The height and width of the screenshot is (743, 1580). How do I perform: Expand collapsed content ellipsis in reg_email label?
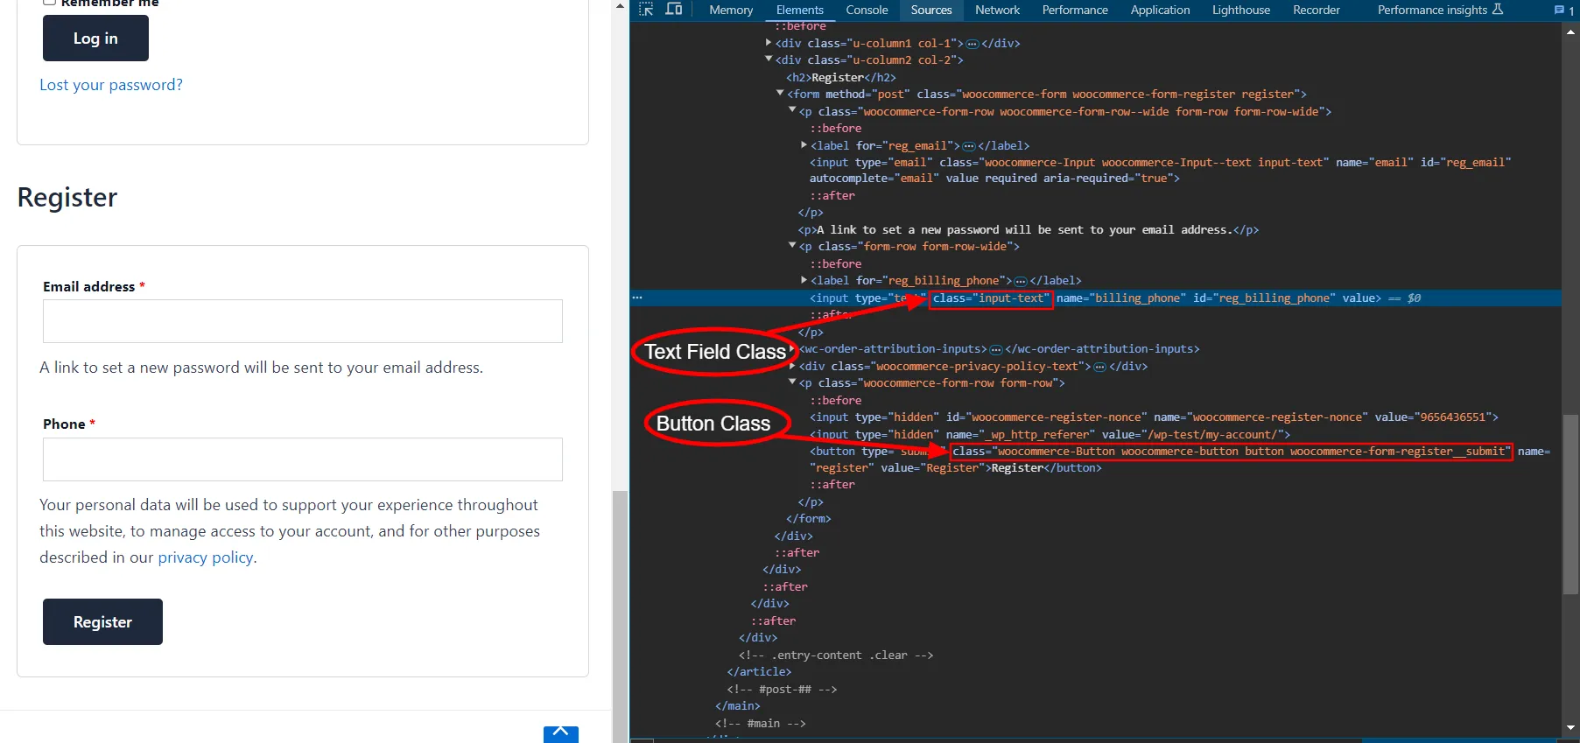(969, 146)
